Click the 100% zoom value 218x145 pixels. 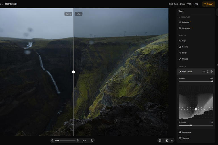(x=84, y=140)
